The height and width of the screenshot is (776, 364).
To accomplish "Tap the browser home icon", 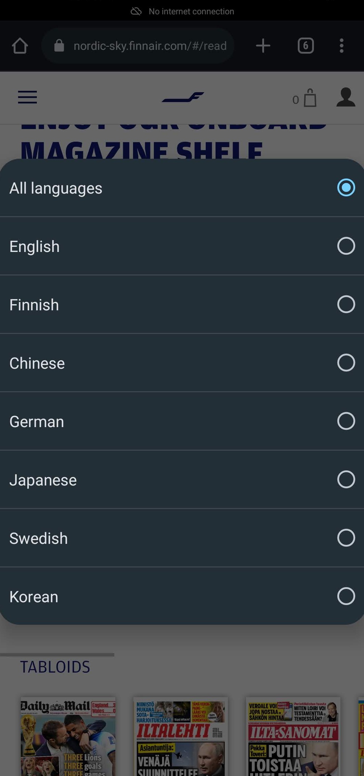I will 20,46.
